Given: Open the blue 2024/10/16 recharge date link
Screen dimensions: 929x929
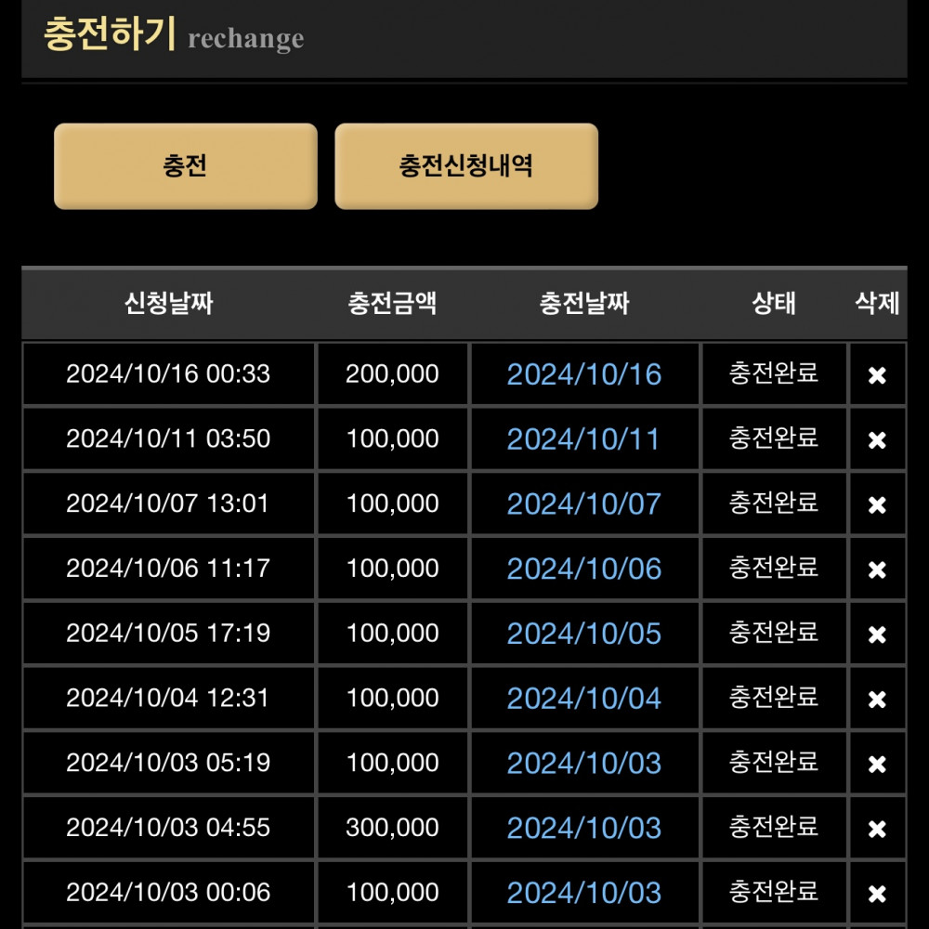Looking at the screenshot, I should click(583, 374).
